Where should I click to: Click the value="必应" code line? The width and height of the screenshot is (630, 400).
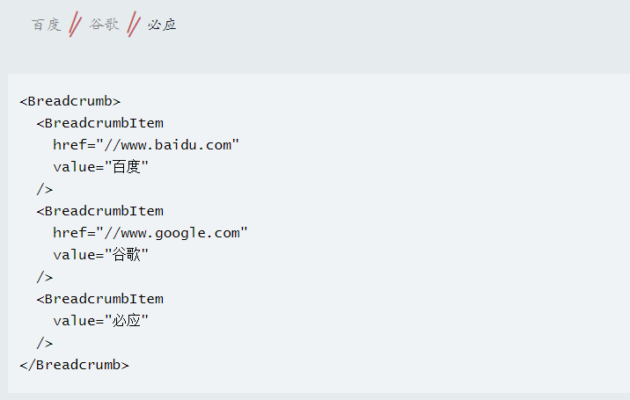click(x=101, y=321)
